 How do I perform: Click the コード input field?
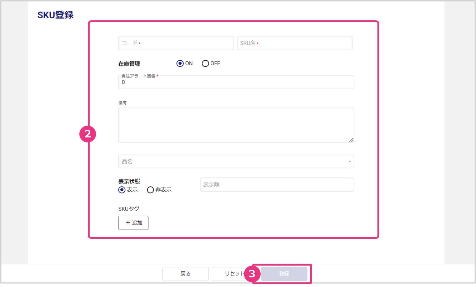click(176, 43)
